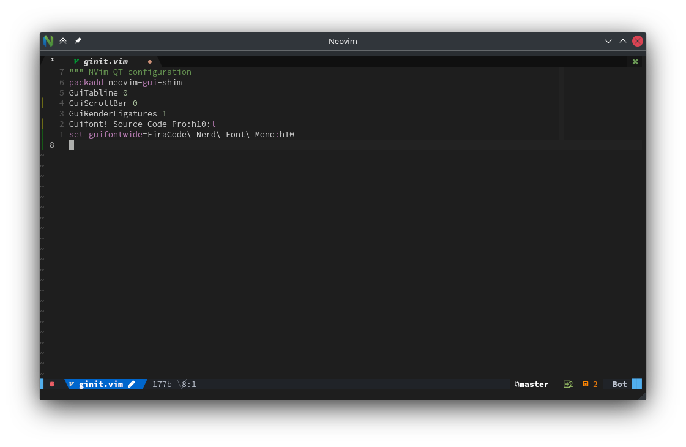Click the yellow change marker beside GuiScrollBar
Viewport: 686px width, 447px height.
point(42,103)
